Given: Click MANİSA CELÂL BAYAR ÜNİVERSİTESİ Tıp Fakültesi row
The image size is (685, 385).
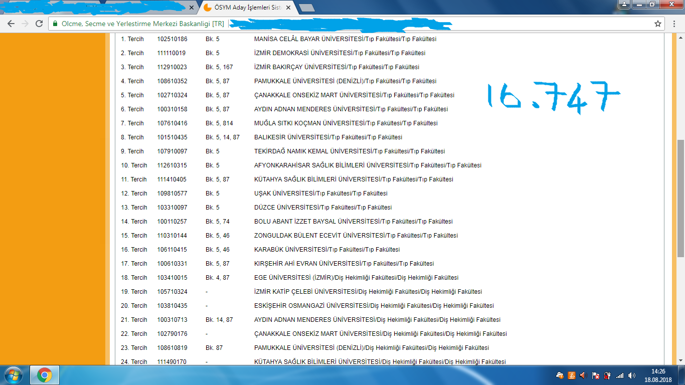Looking at the screenshot, I should (346, 39).
